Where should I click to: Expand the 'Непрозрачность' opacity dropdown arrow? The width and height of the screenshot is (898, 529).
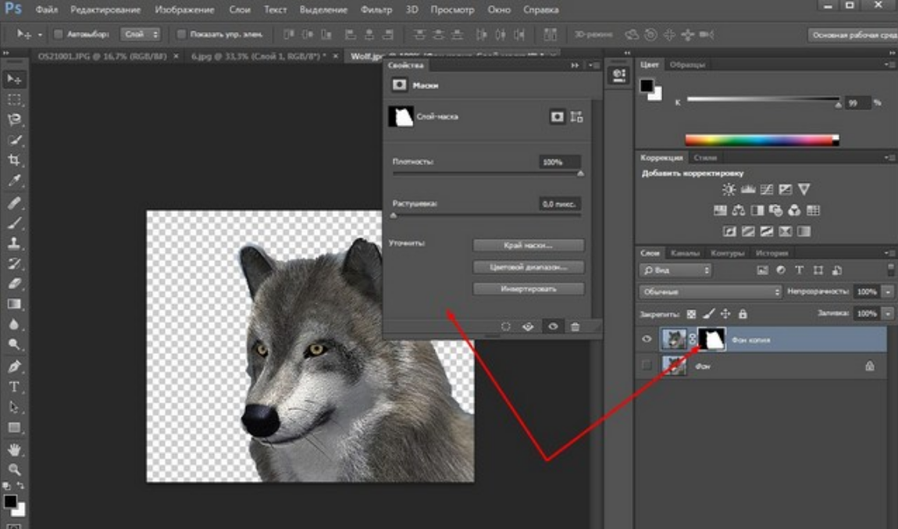click(889, 291)
